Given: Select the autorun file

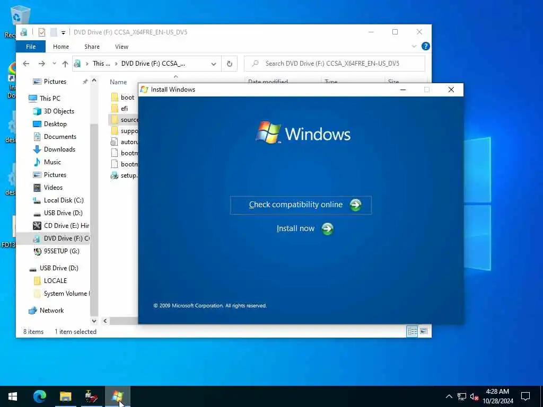Looking at the screenshot, I should click(x=124, y=142).
